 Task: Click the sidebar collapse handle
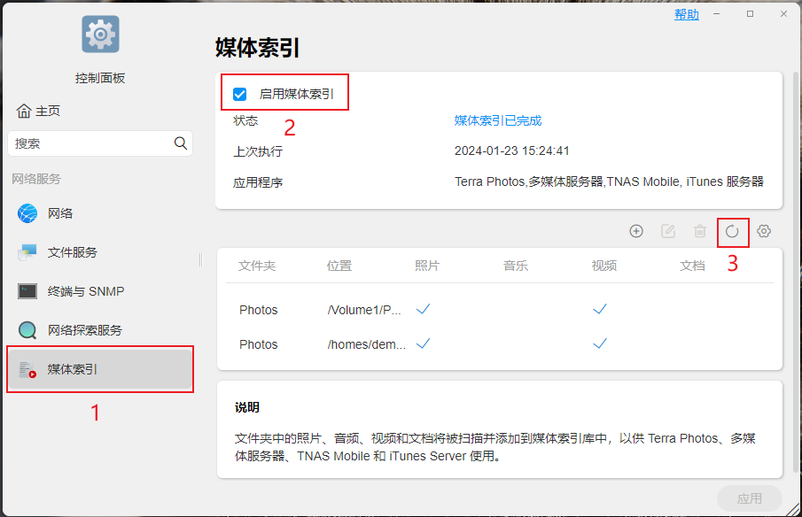[200, 259]
